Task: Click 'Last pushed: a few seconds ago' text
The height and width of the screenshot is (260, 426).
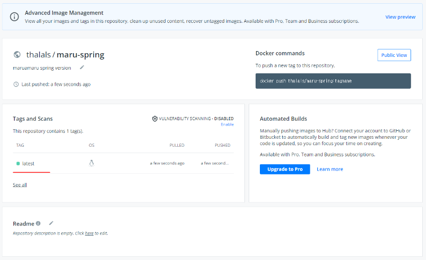Action: click(56, 85)
